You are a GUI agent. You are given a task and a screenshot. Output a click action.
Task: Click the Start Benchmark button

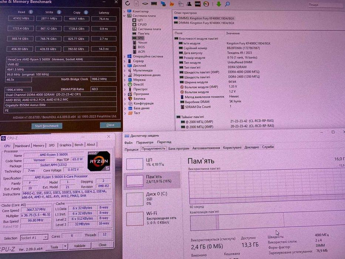47,126
